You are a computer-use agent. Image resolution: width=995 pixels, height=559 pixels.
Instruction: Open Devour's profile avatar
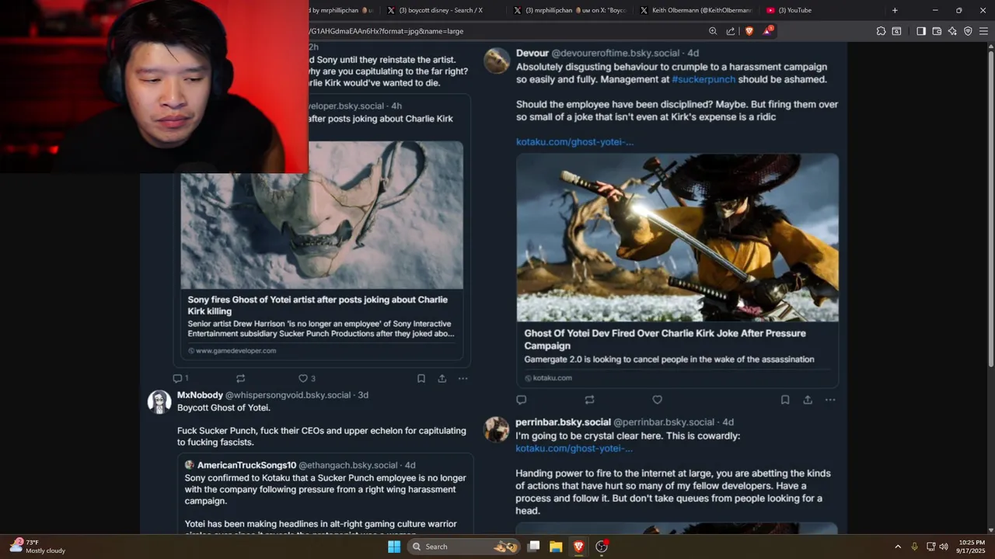[497, 61]
